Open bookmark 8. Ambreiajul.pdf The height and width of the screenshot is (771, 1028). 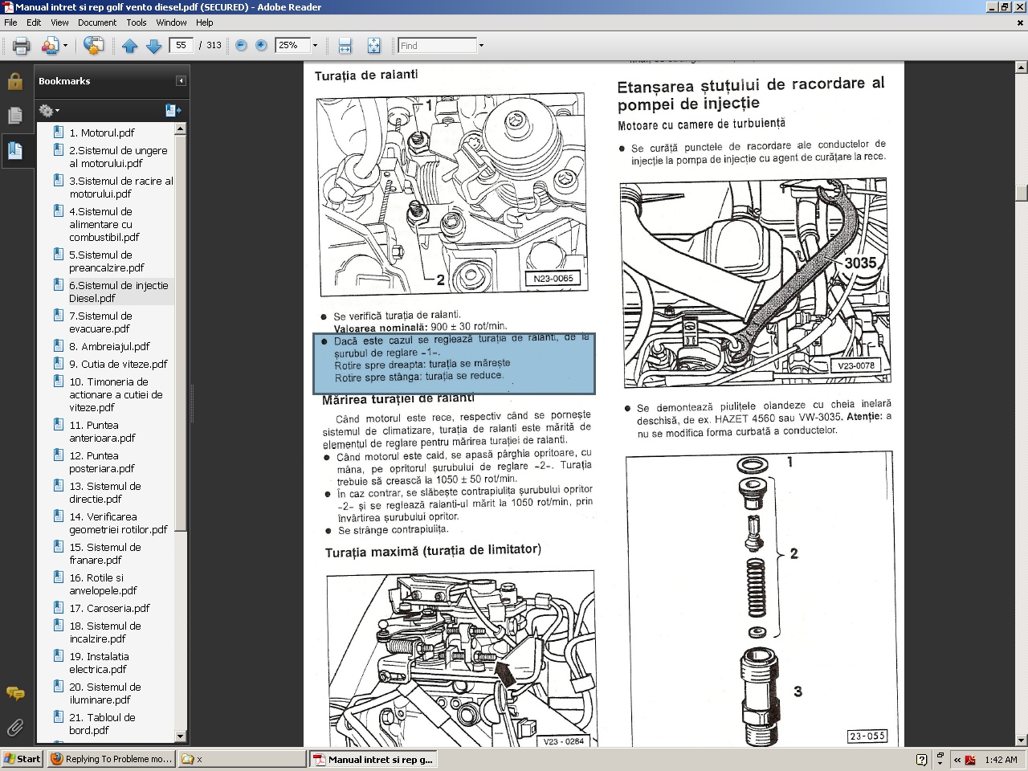(109, 347)
